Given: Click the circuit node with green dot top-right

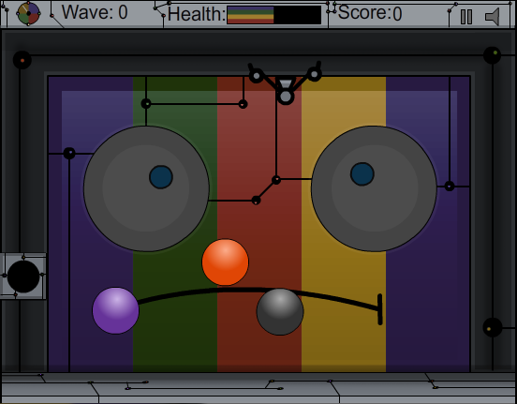Looking at the screenshot, I should click(x=493, y=55).
